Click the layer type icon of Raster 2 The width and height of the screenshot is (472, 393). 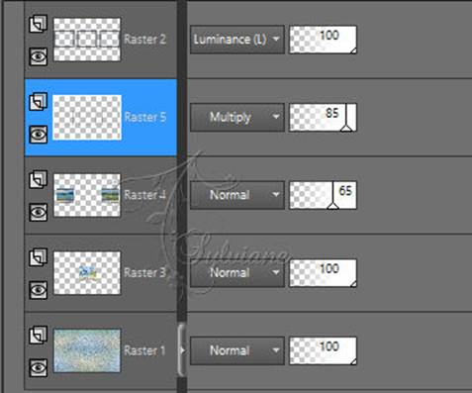(x=39, y=24)
